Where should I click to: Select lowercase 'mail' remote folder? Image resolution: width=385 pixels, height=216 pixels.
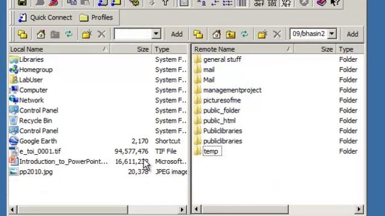coord(209,70)
